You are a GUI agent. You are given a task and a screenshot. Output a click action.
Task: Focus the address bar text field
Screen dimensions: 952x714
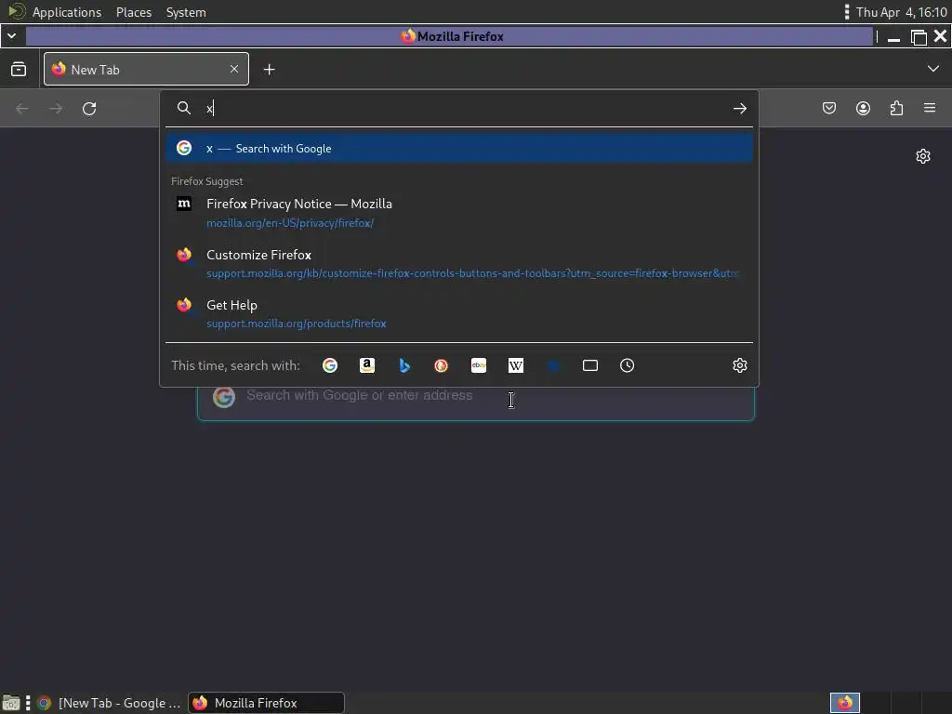tap(465, 109)
